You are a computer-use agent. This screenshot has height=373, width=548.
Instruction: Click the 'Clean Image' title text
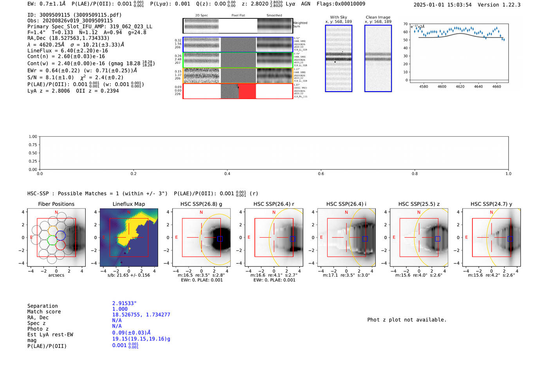click(378, 17)
